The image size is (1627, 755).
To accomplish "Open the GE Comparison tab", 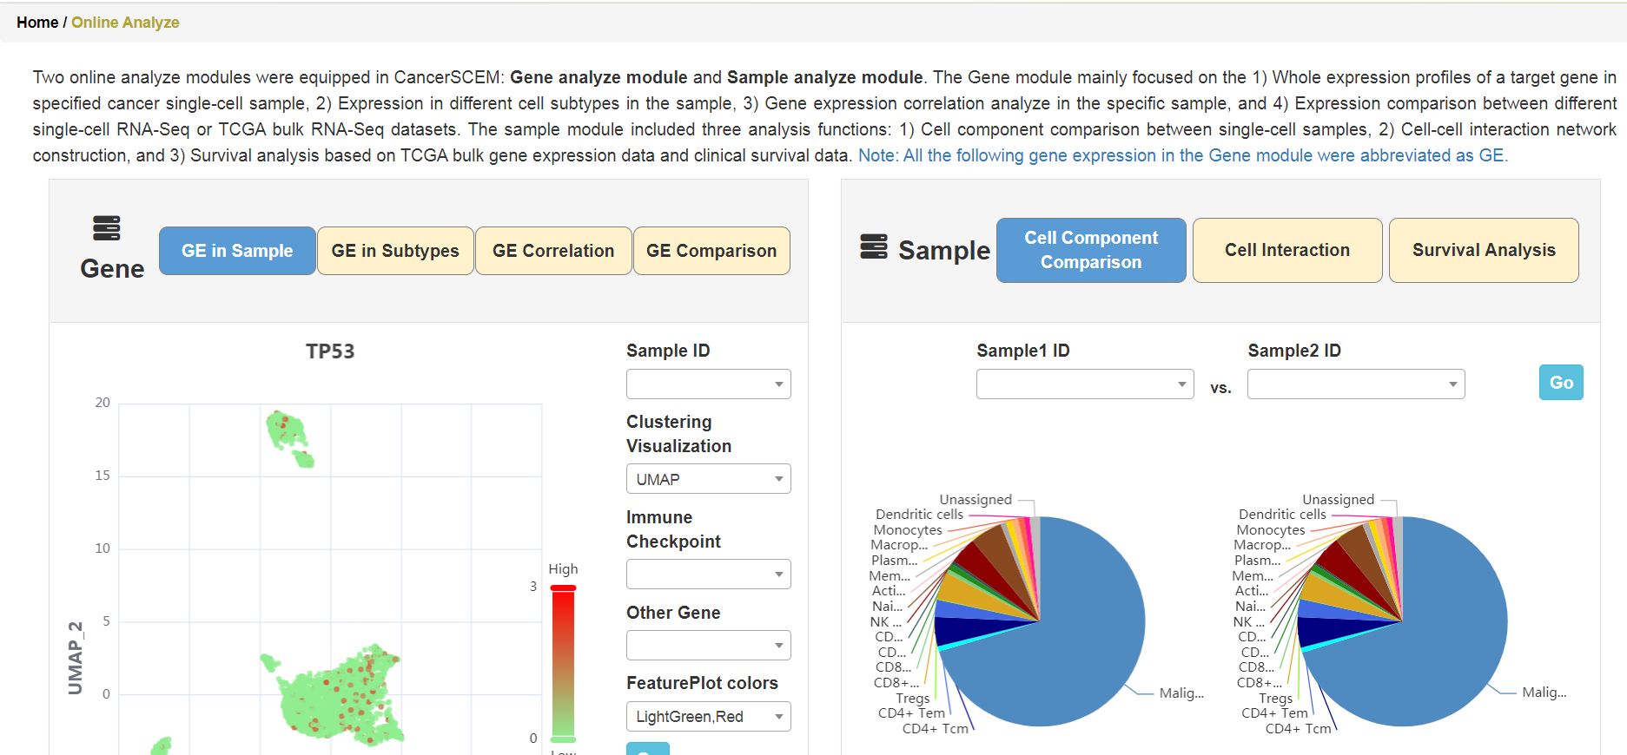I will point(711,251).
